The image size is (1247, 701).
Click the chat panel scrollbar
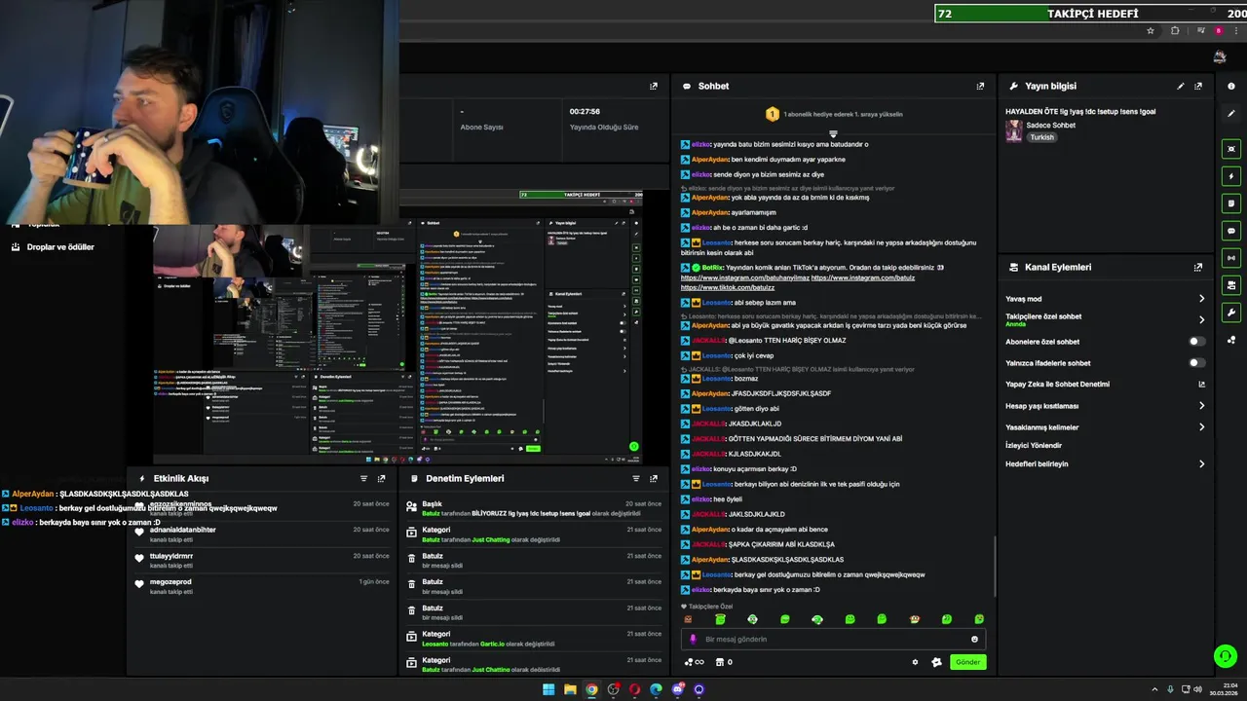pyautogui.click(x=994, y=566)
